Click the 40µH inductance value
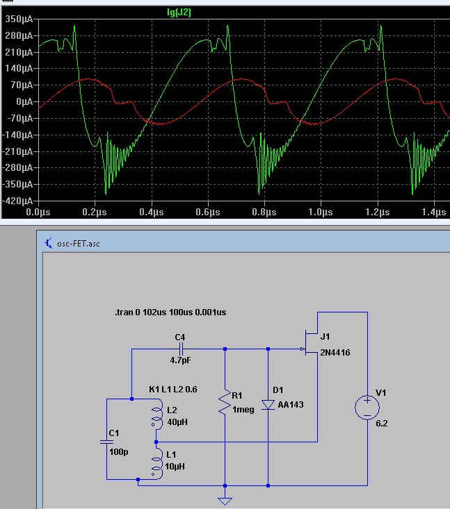Image resolution: width=450 pixels, height=509 pixels. click(x=177, y=422)
